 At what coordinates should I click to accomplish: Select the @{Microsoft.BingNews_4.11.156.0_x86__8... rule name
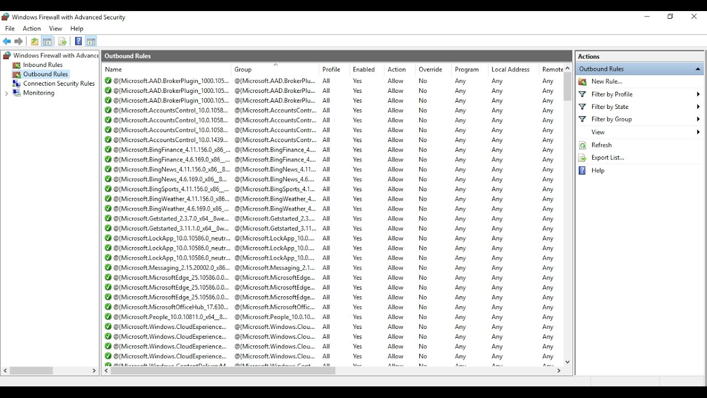pos(171,169)
